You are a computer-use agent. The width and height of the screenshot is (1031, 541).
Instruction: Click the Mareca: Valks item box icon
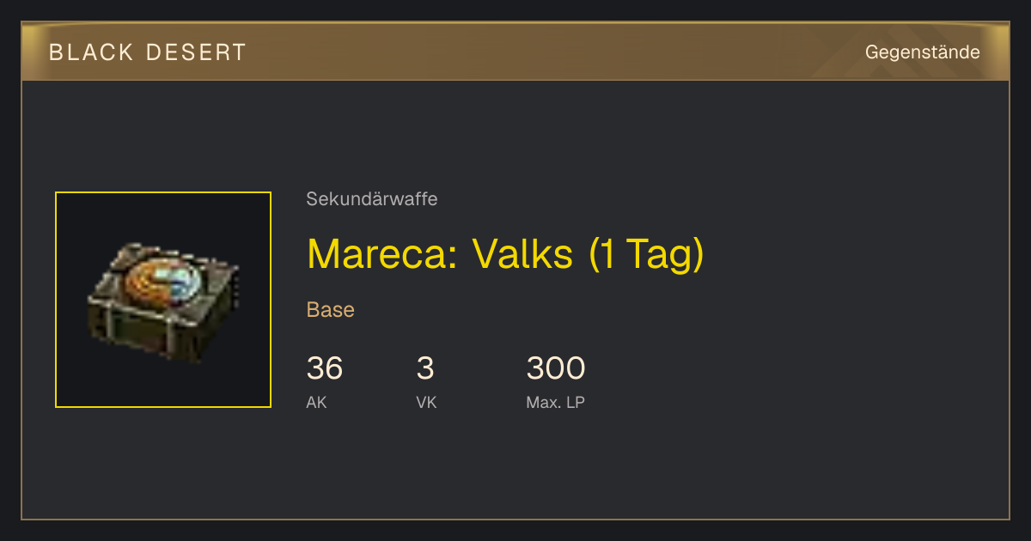click(163, 300)
